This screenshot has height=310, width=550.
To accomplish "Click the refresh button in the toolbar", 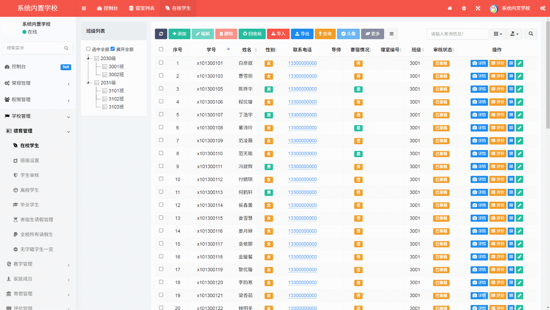I will pos(161,34).
